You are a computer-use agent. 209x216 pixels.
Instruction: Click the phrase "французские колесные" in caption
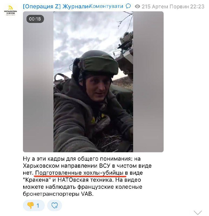click(x=110, y=187)
